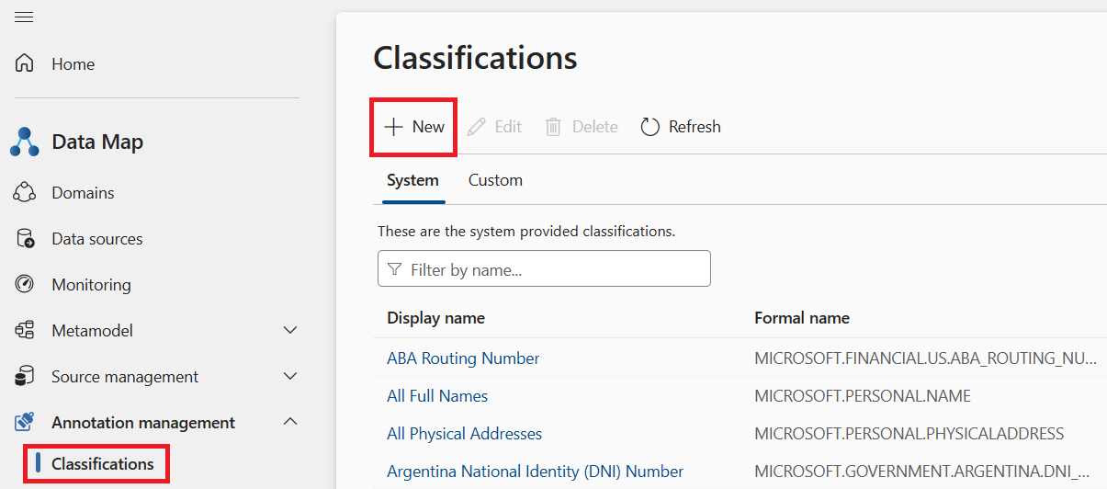
Task: Click the Data sources database icon
Action: pos(25,238)
